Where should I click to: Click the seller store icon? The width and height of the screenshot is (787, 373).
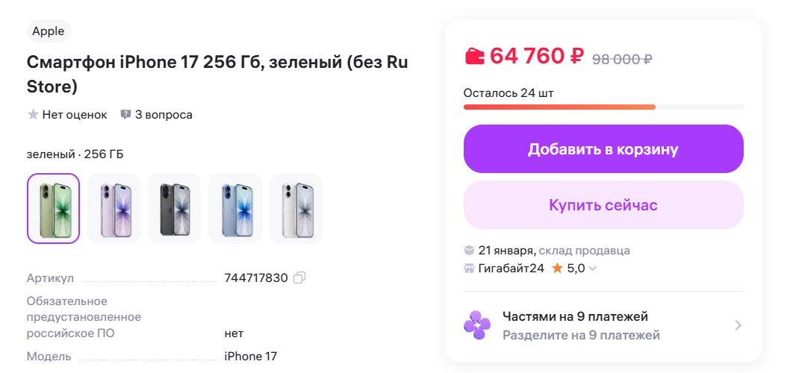click(469, 269)
